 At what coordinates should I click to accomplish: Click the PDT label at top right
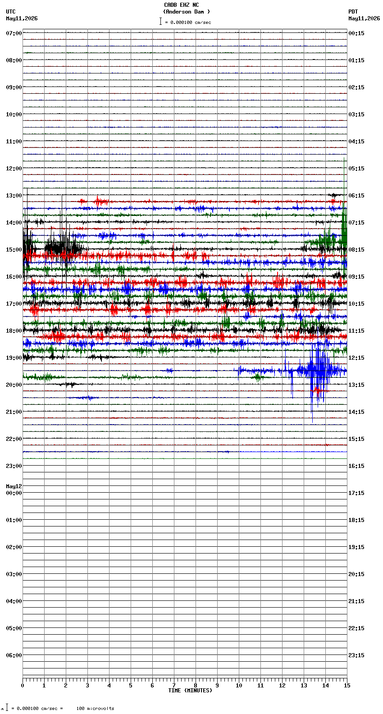[x=353, y=12]
